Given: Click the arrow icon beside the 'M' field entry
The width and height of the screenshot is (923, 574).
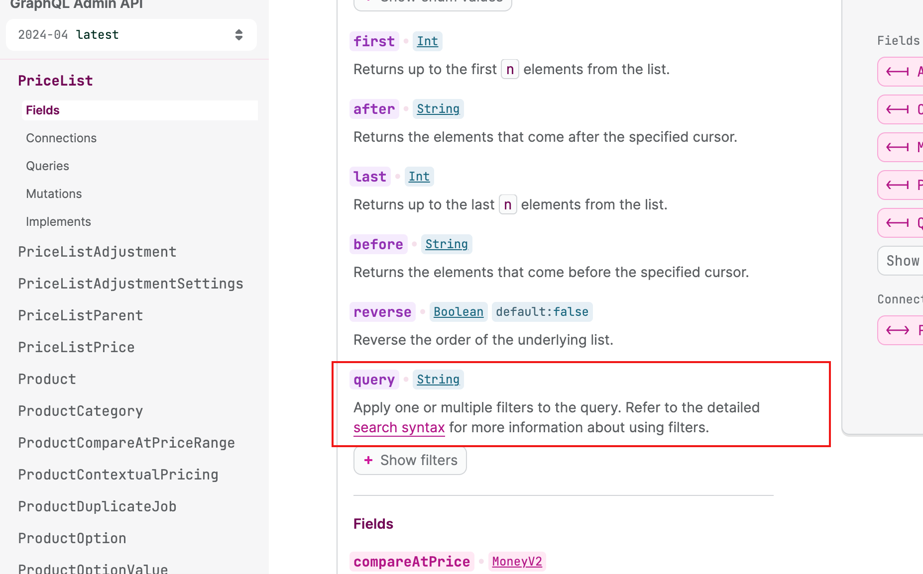Looking at the screenshot, I should (898, 147).
